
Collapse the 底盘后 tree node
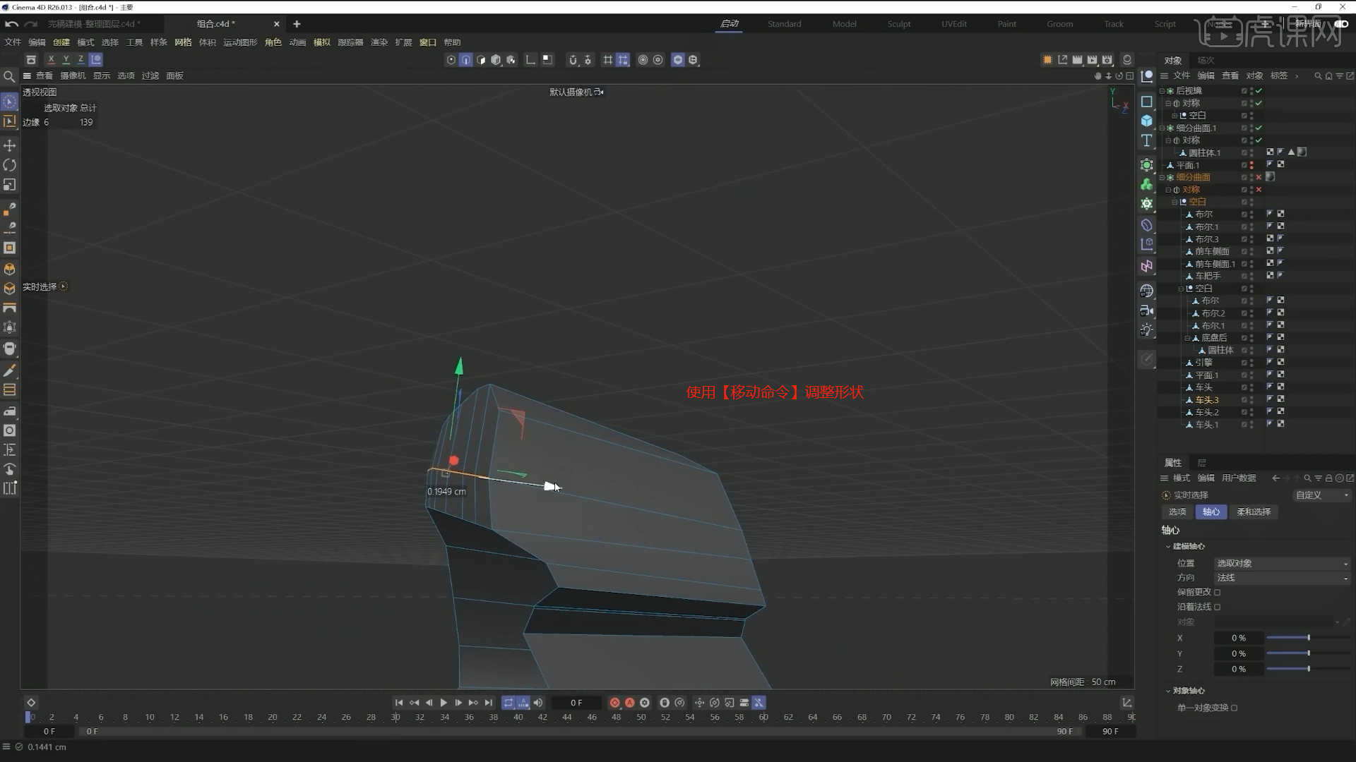click(1187, 338)
